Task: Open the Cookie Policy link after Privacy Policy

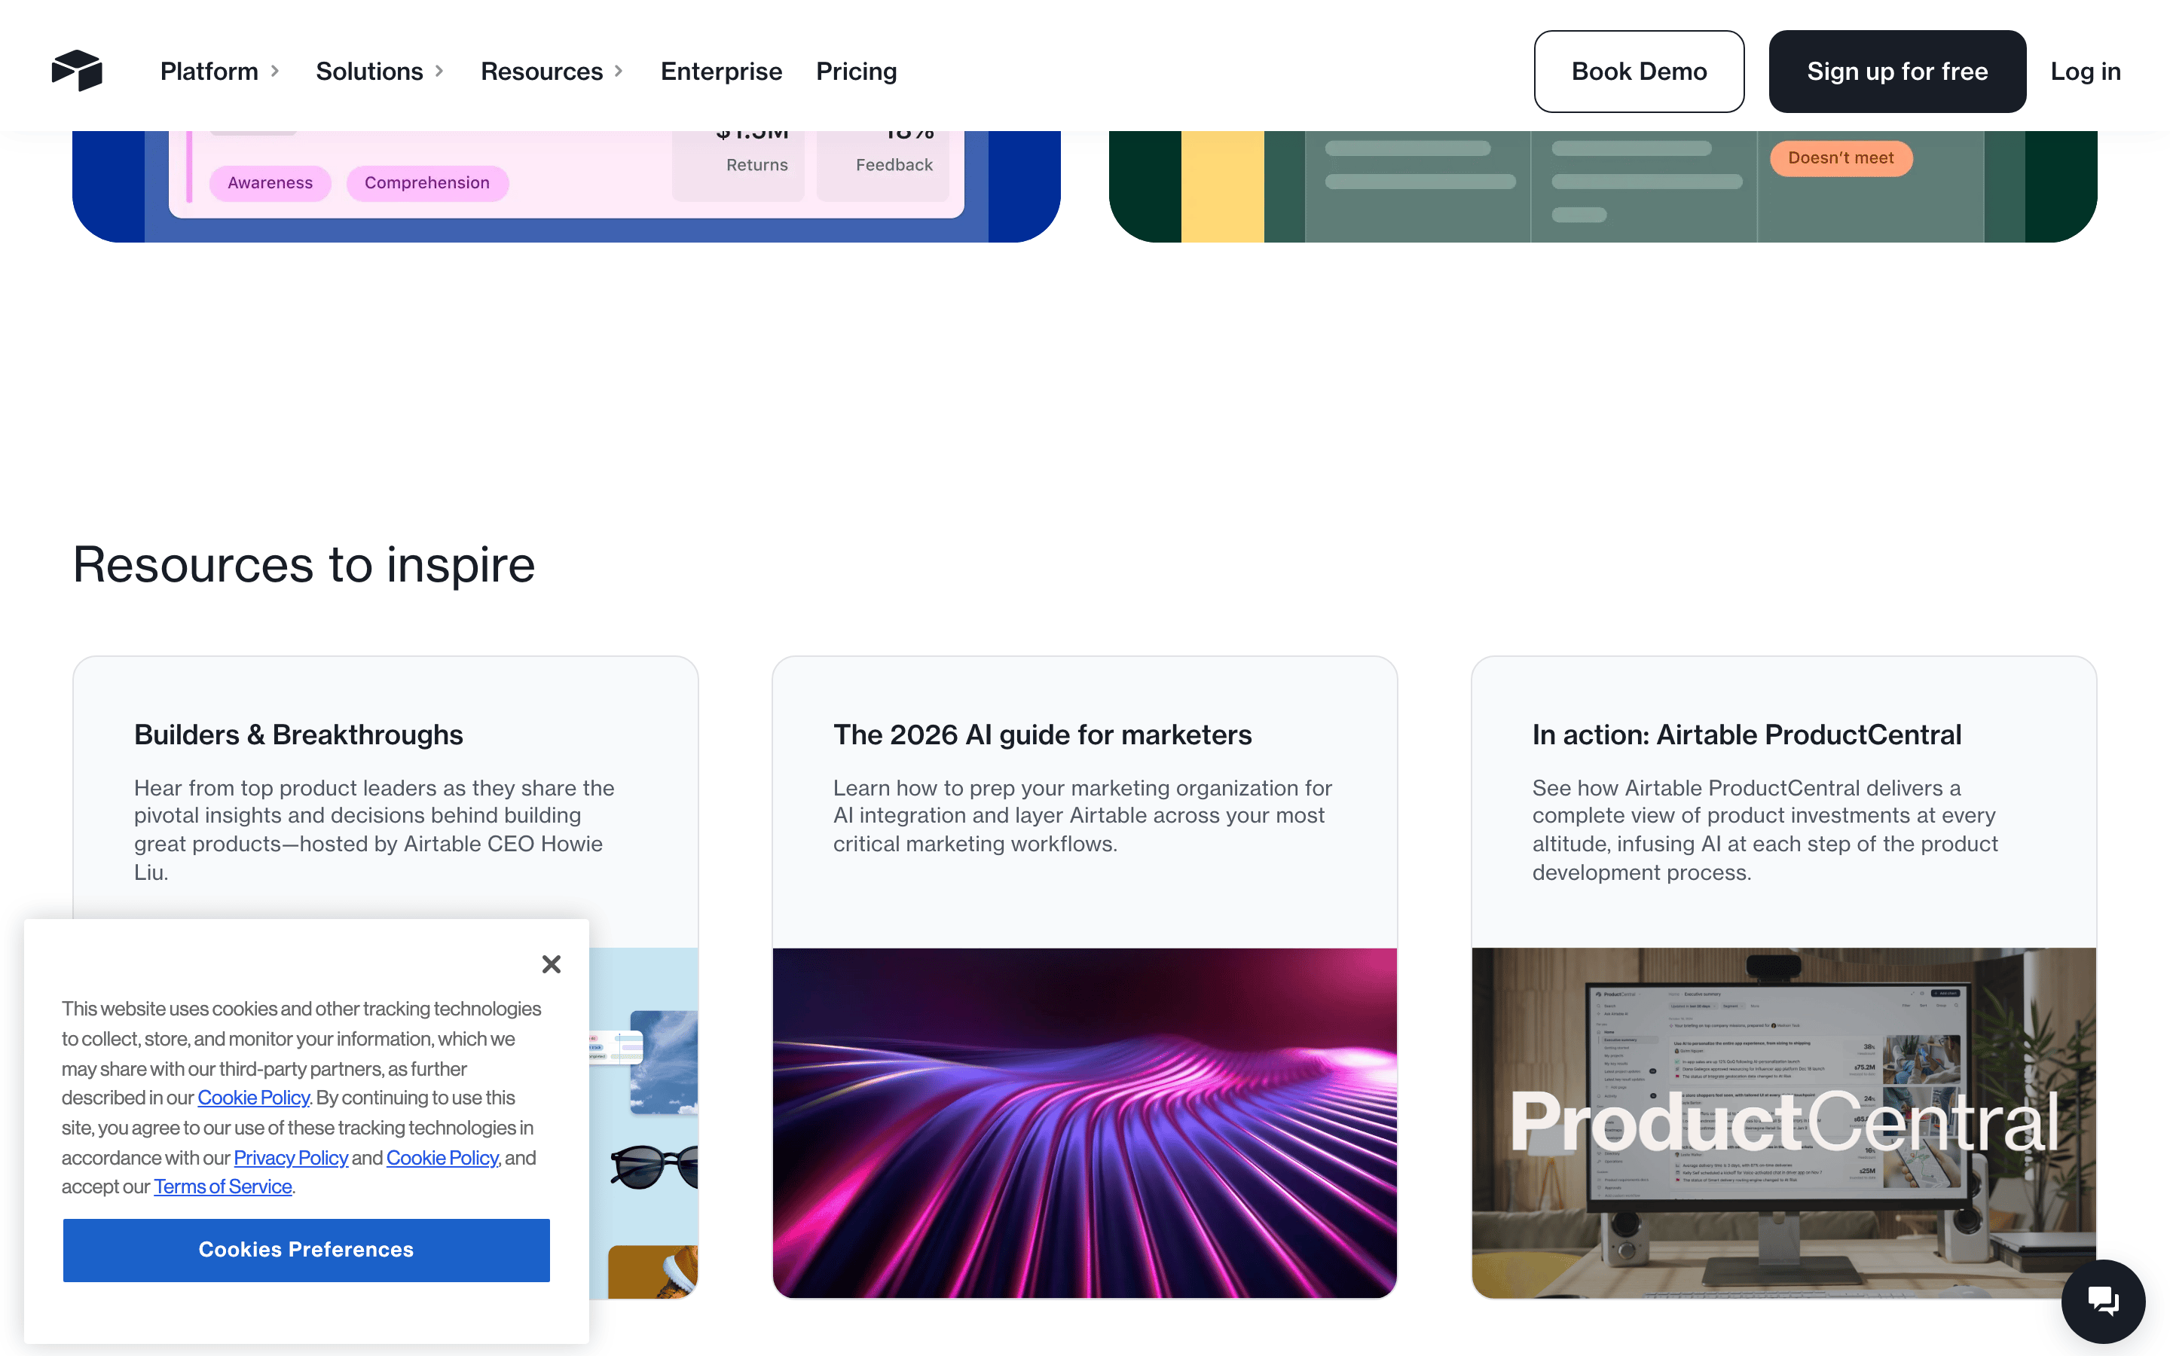Action: click(x=442, y=1158)
